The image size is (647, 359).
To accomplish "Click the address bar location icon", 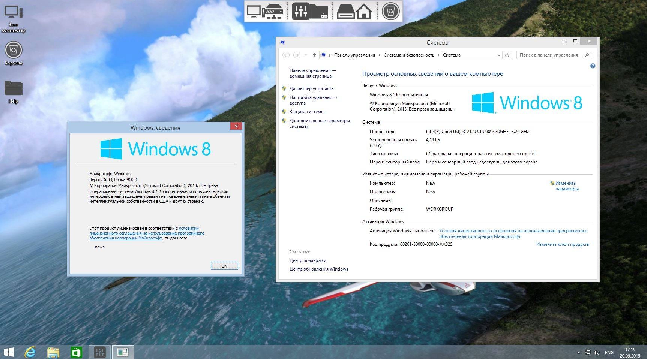I will (x=323, y=55).
